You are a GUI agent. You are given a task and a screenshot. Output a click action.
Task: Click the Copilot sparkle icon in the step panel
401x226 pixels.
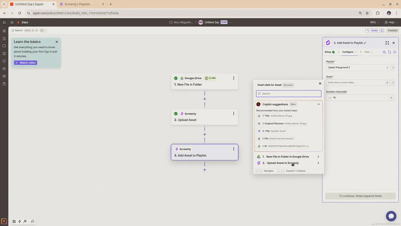pos(384,52)
